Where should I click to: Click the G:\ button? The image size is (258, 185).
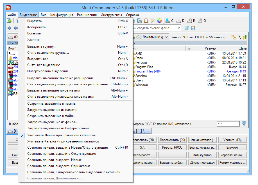click(x=144, y=147)
